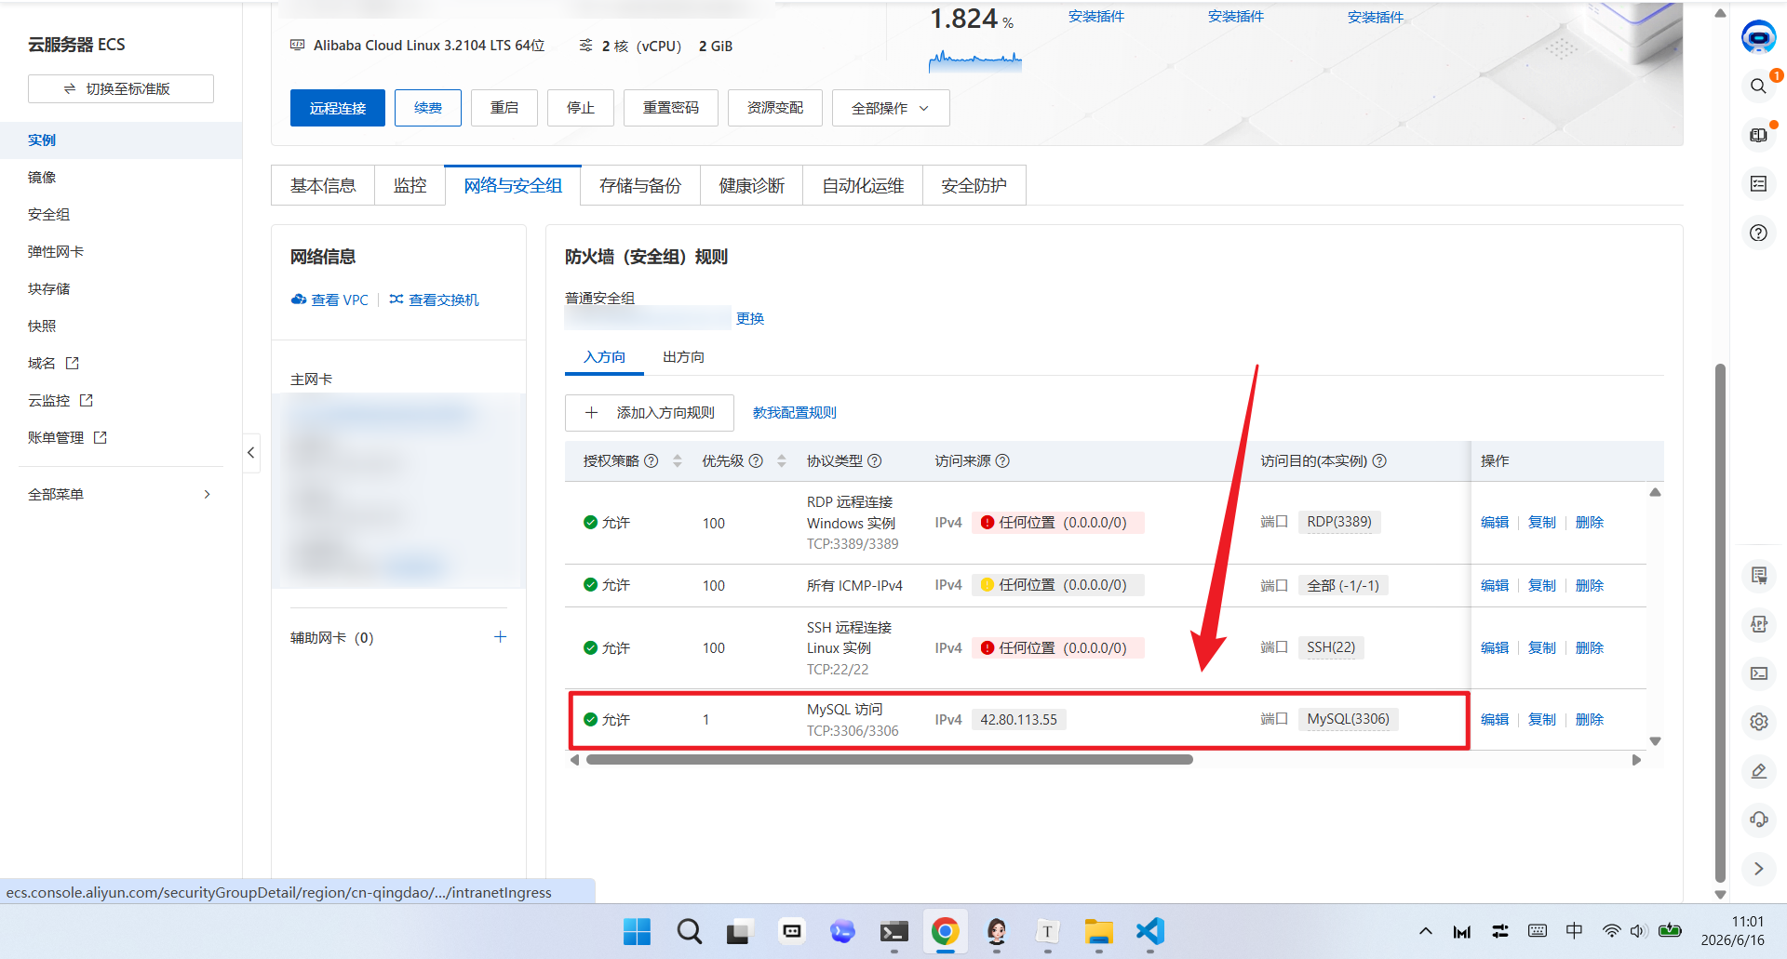Delete the RDP 3389 rule
This screenshot has height=959, width=1787.
[x=1590, y=523]
